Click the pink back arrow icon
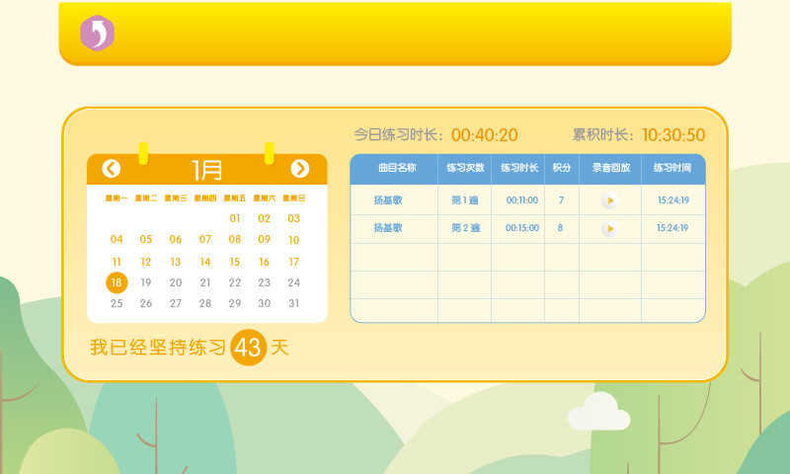790x474 pixels. pyautogui.click(x=97, y=34)
